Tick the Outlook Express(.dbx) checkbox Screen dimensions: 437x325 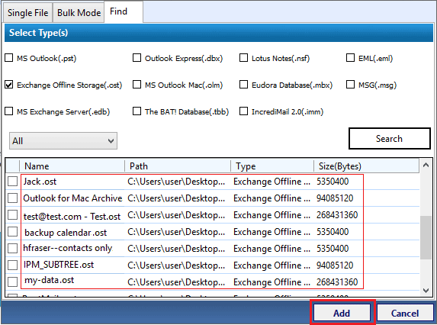point(137,58)
